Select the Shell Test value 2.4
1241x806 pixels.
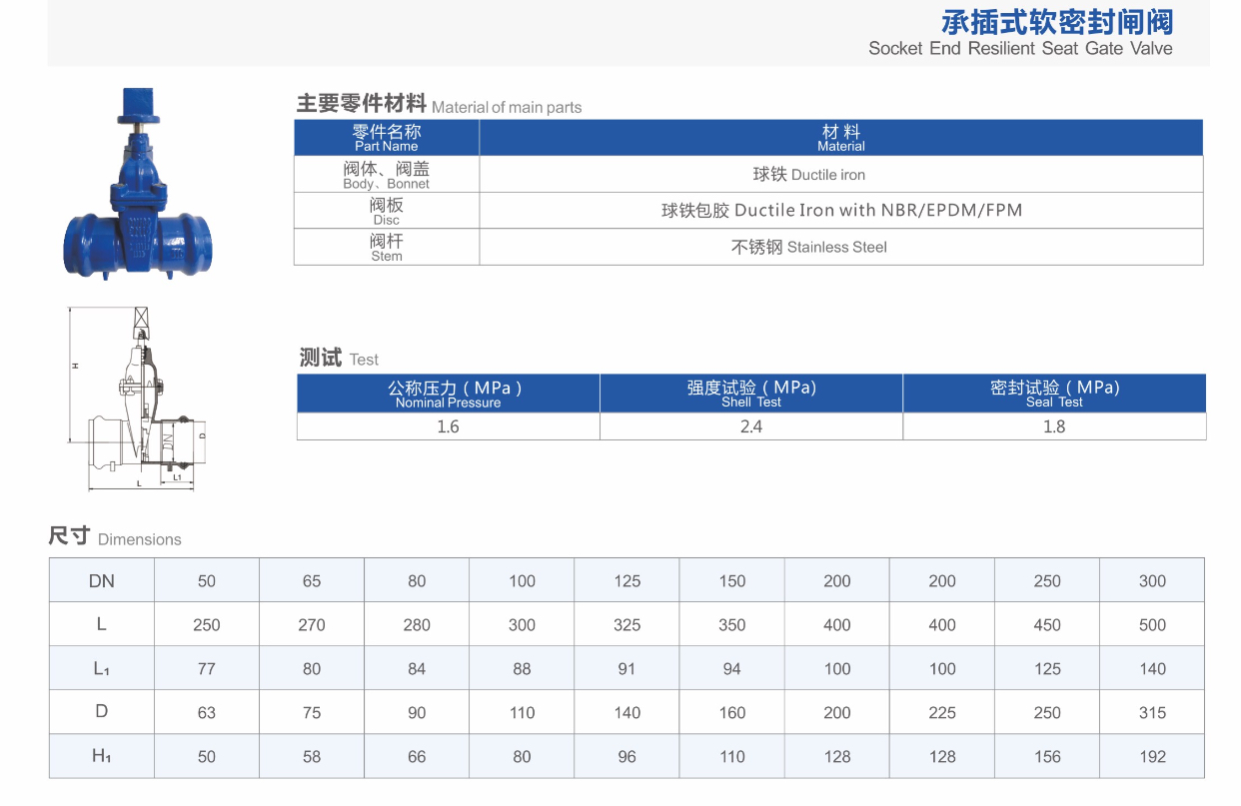750,425
